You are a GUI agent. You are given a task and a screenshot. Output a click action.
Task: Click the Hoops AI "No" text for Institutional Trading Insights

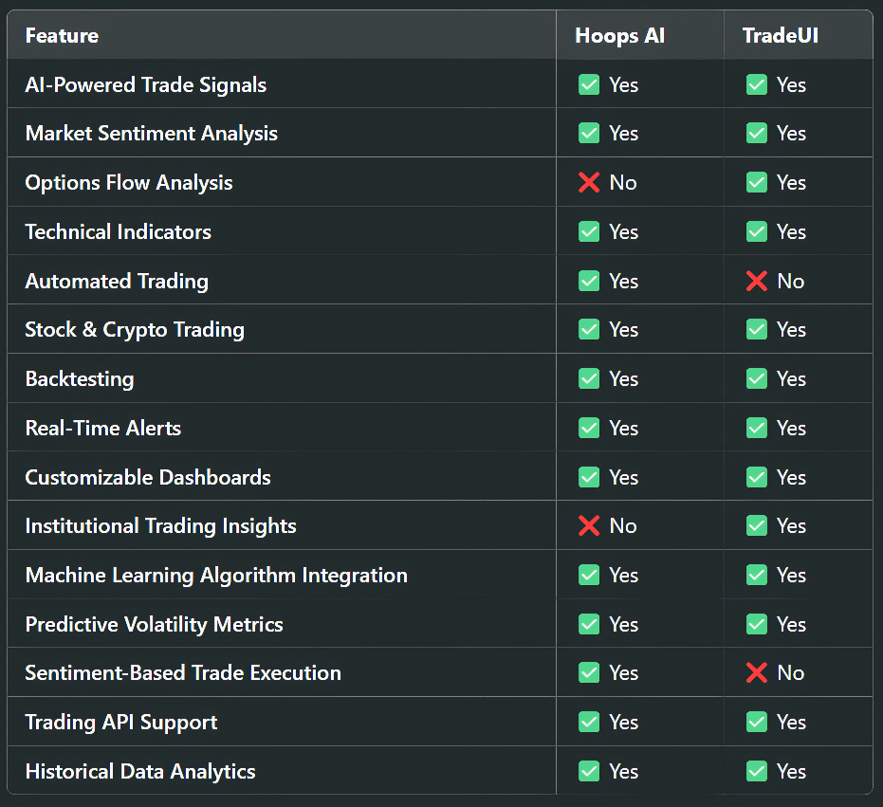pyautogui.click(x=623, y=526)
